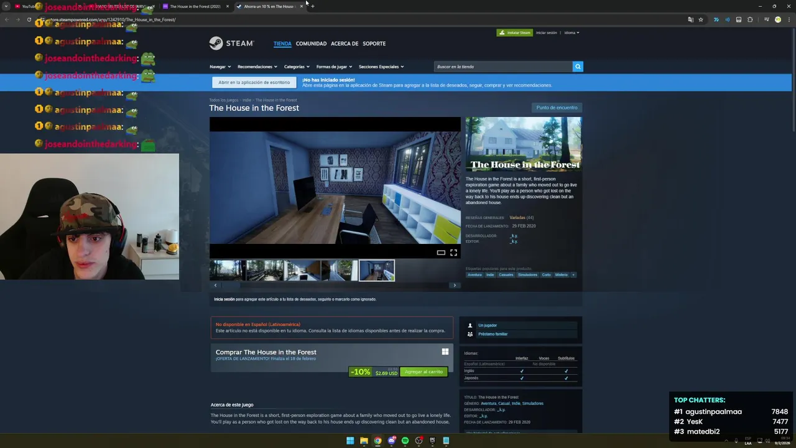
Task: Select the first forest screenshot thumbnail
Action: [x=227, y=271]
